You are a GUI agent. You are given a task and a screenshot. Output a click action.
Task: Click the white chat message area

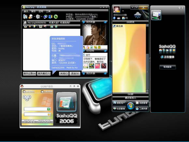pyautogui.click(x=52, y=50)
